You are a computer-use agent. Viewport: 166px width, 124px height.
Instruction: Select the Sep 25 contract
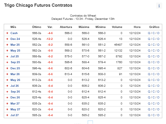click(x=15, y=62)
